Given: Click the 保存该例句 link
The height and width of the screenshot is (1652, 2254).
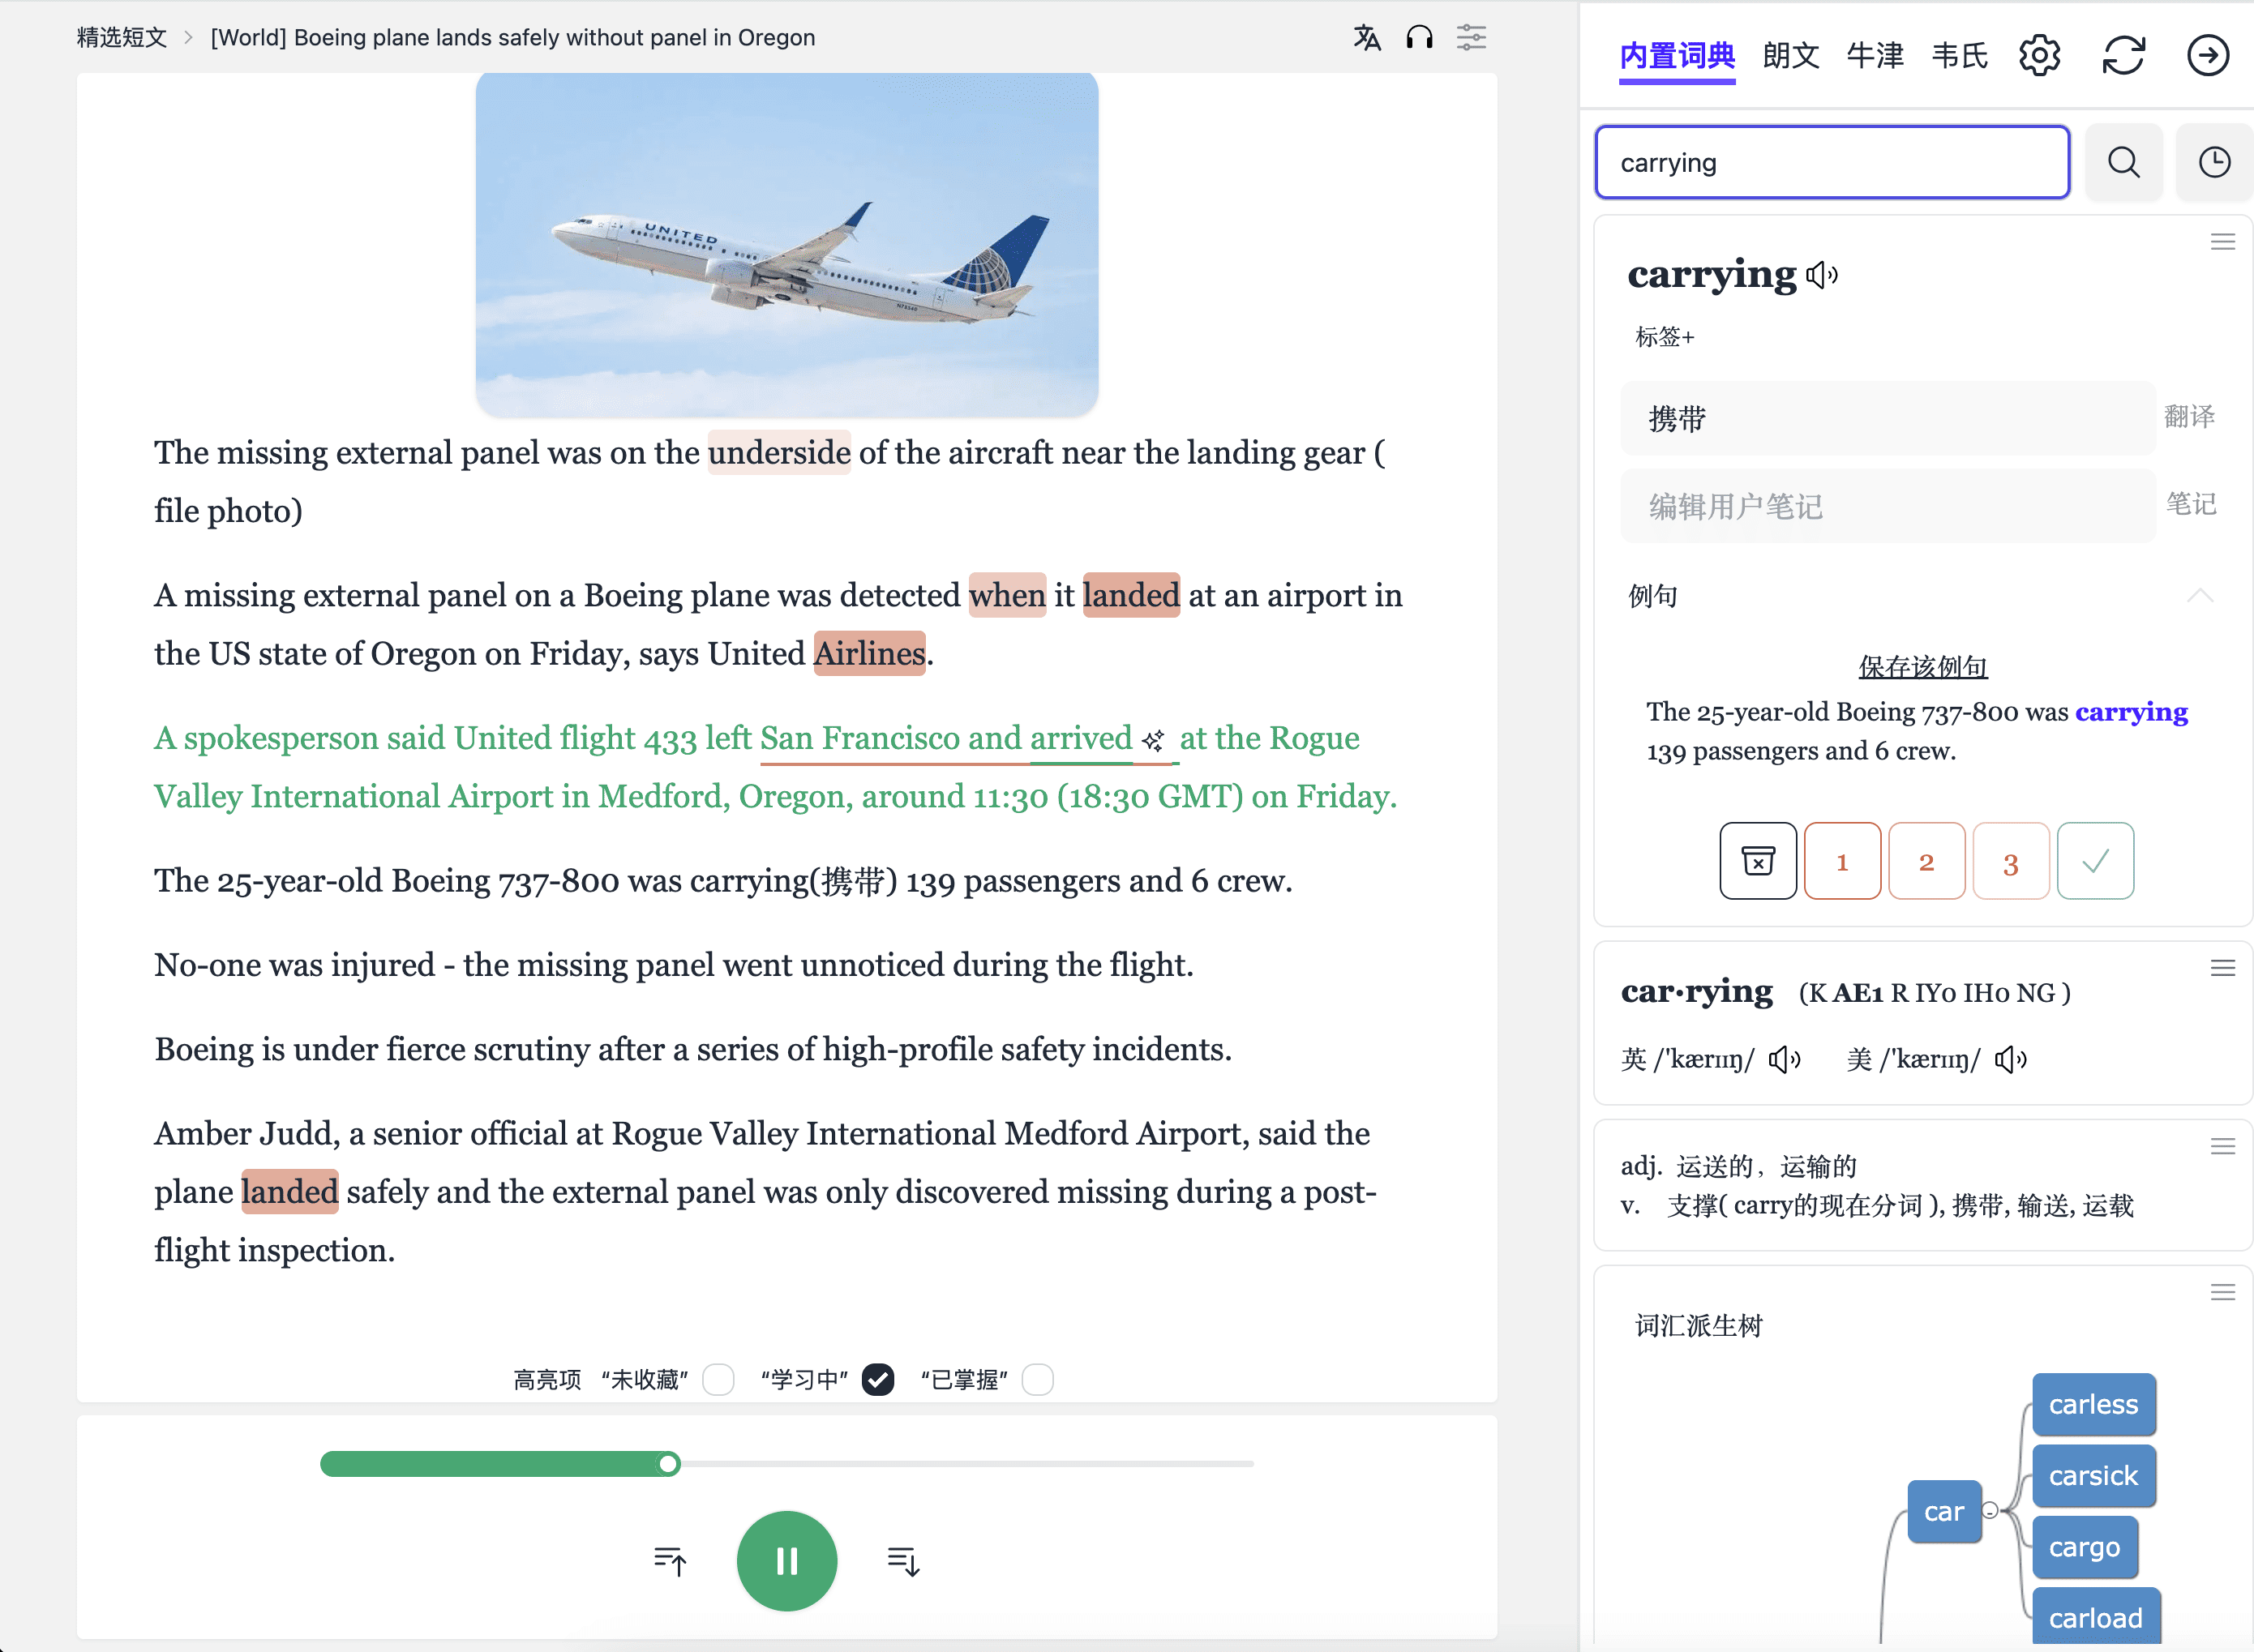Looking at the screenshot, I should point(1922,667).
